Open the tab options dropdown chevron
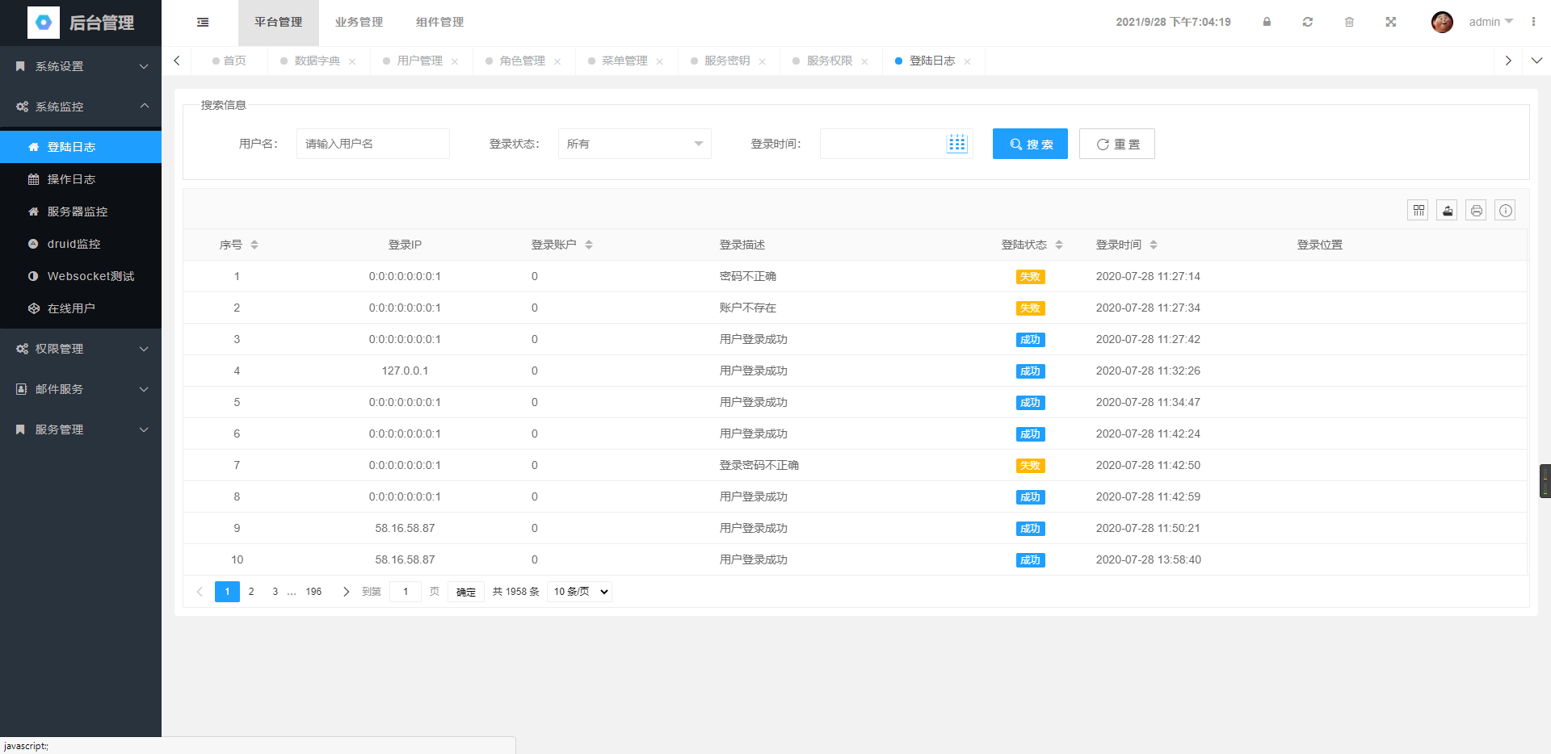This screenshot has width=1551, height=754. (1536, 61)
